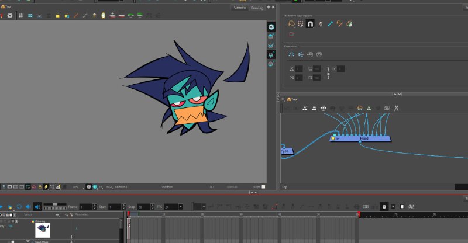Switch to the Camera view tab

coord(240,8)
